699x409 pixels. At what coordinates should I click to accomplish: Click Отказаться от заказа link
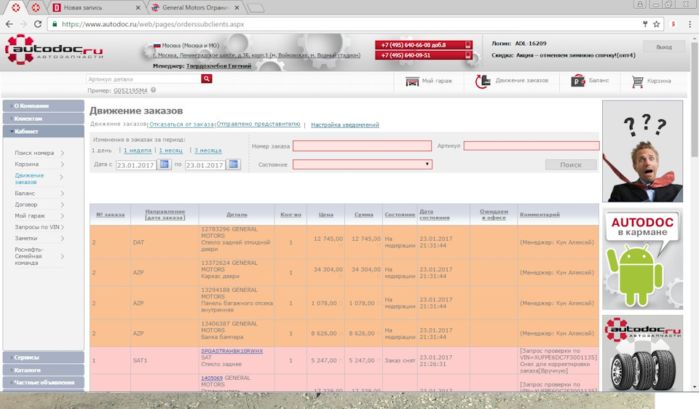pos(181,124)
